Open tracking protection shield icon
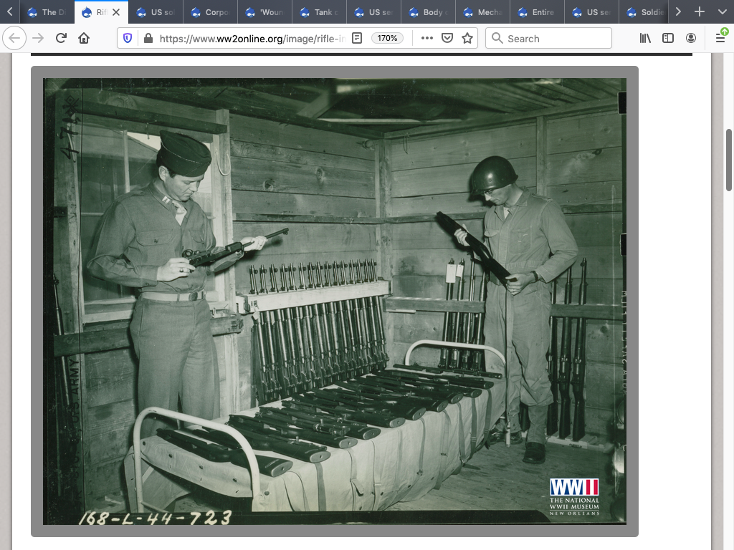 point(128,38)
